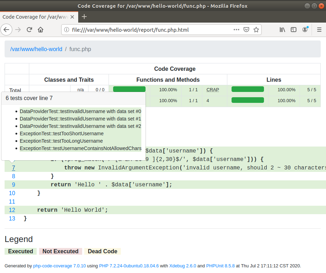Image resolution: width=326 pixels, height=273 pixels.
Task: Open the Library bookmarks icon
Action: (x=282, y=30)
